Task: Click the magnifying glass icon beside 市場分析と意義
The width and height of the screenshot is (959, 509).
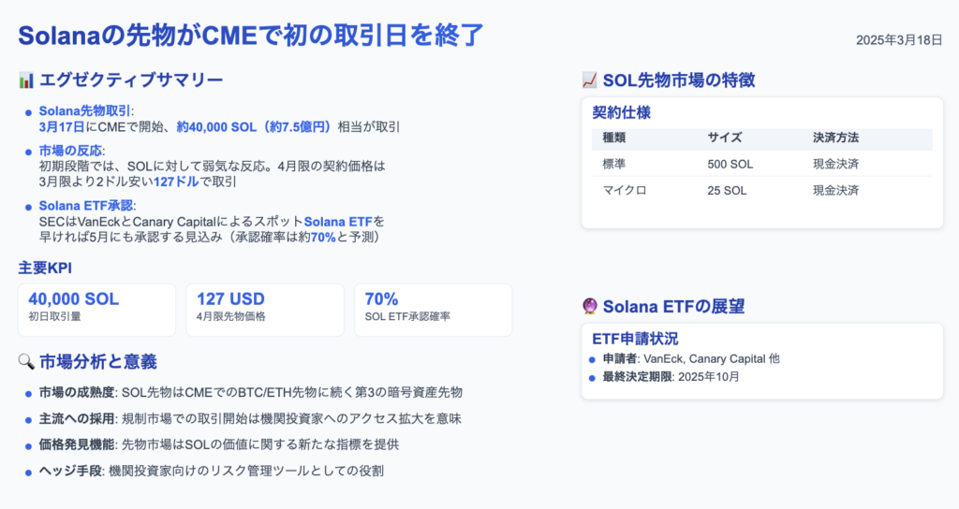Action: [26, 362]
